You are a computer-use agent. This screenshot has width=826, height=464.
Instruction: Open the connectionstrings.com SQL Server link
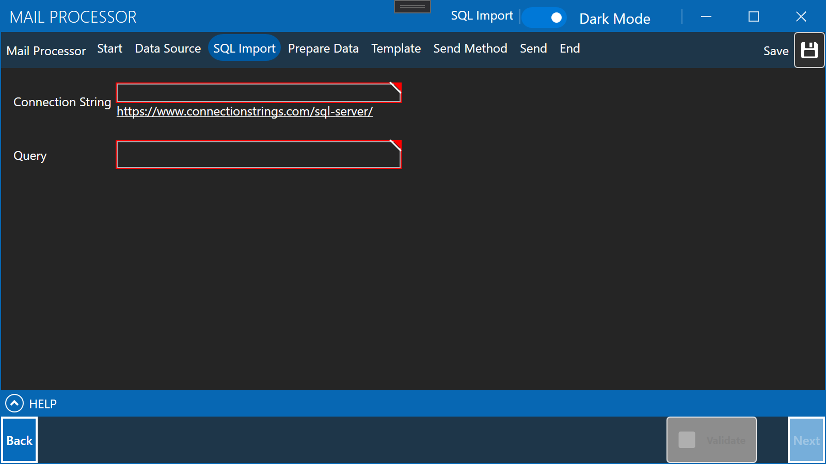click(245, 111)
